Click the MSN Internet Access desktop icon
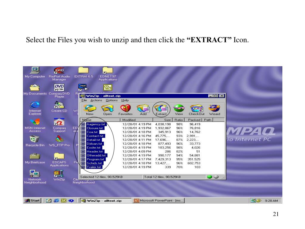305x229 pixels. (35, 125)
